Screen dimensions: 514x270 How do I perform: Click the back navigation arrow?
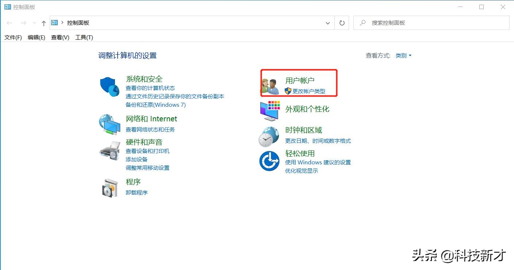click(9, 23)
